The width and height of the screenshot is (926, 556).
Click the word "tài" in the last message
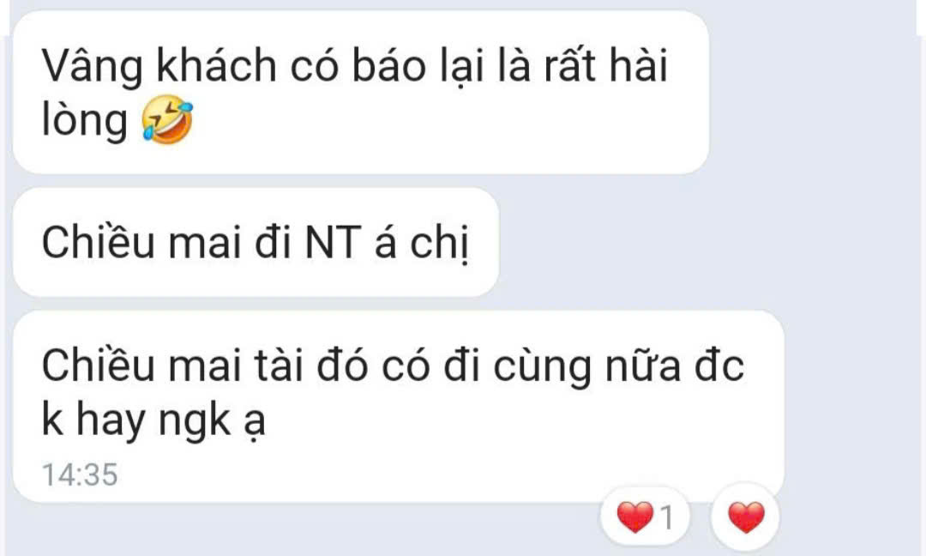click(279, 366)
